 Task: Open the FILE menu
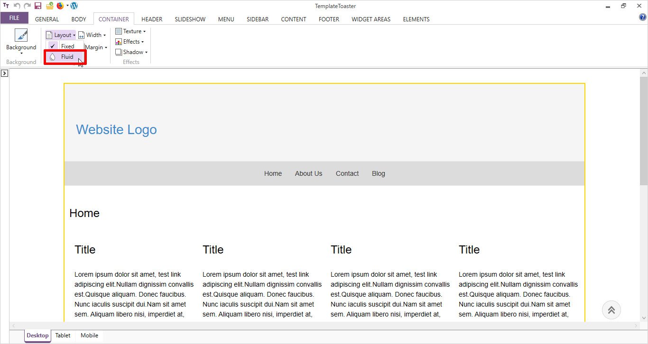point(14,18)
